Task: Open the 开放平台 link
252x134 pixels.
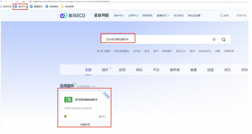Action: 241,16
